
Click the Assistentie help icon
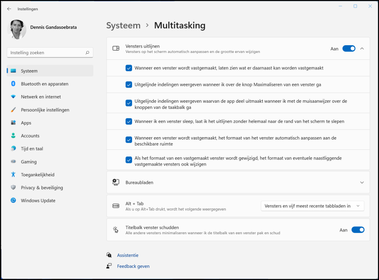(x=109, y=255)
